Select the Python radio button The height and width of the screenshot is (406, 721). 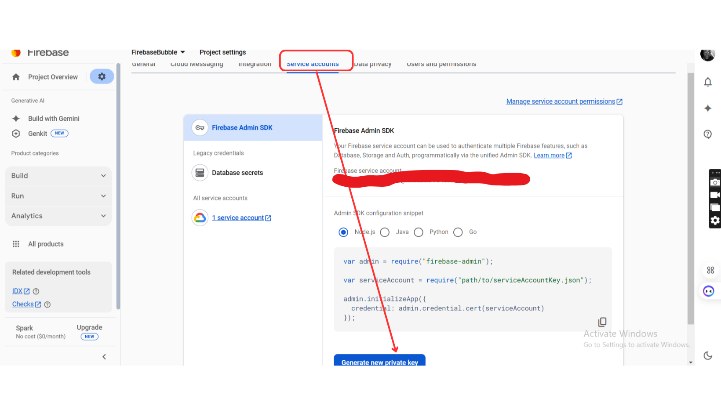[419, 232]
